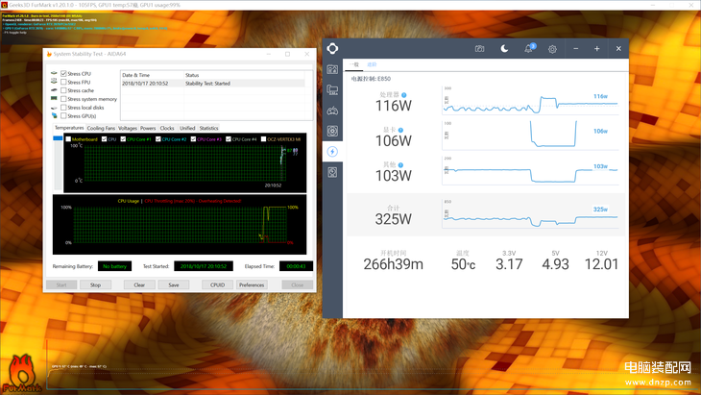Open the computer hardware sidebar icon
Screen dimensions: 701x395
(x=332, y=90)
